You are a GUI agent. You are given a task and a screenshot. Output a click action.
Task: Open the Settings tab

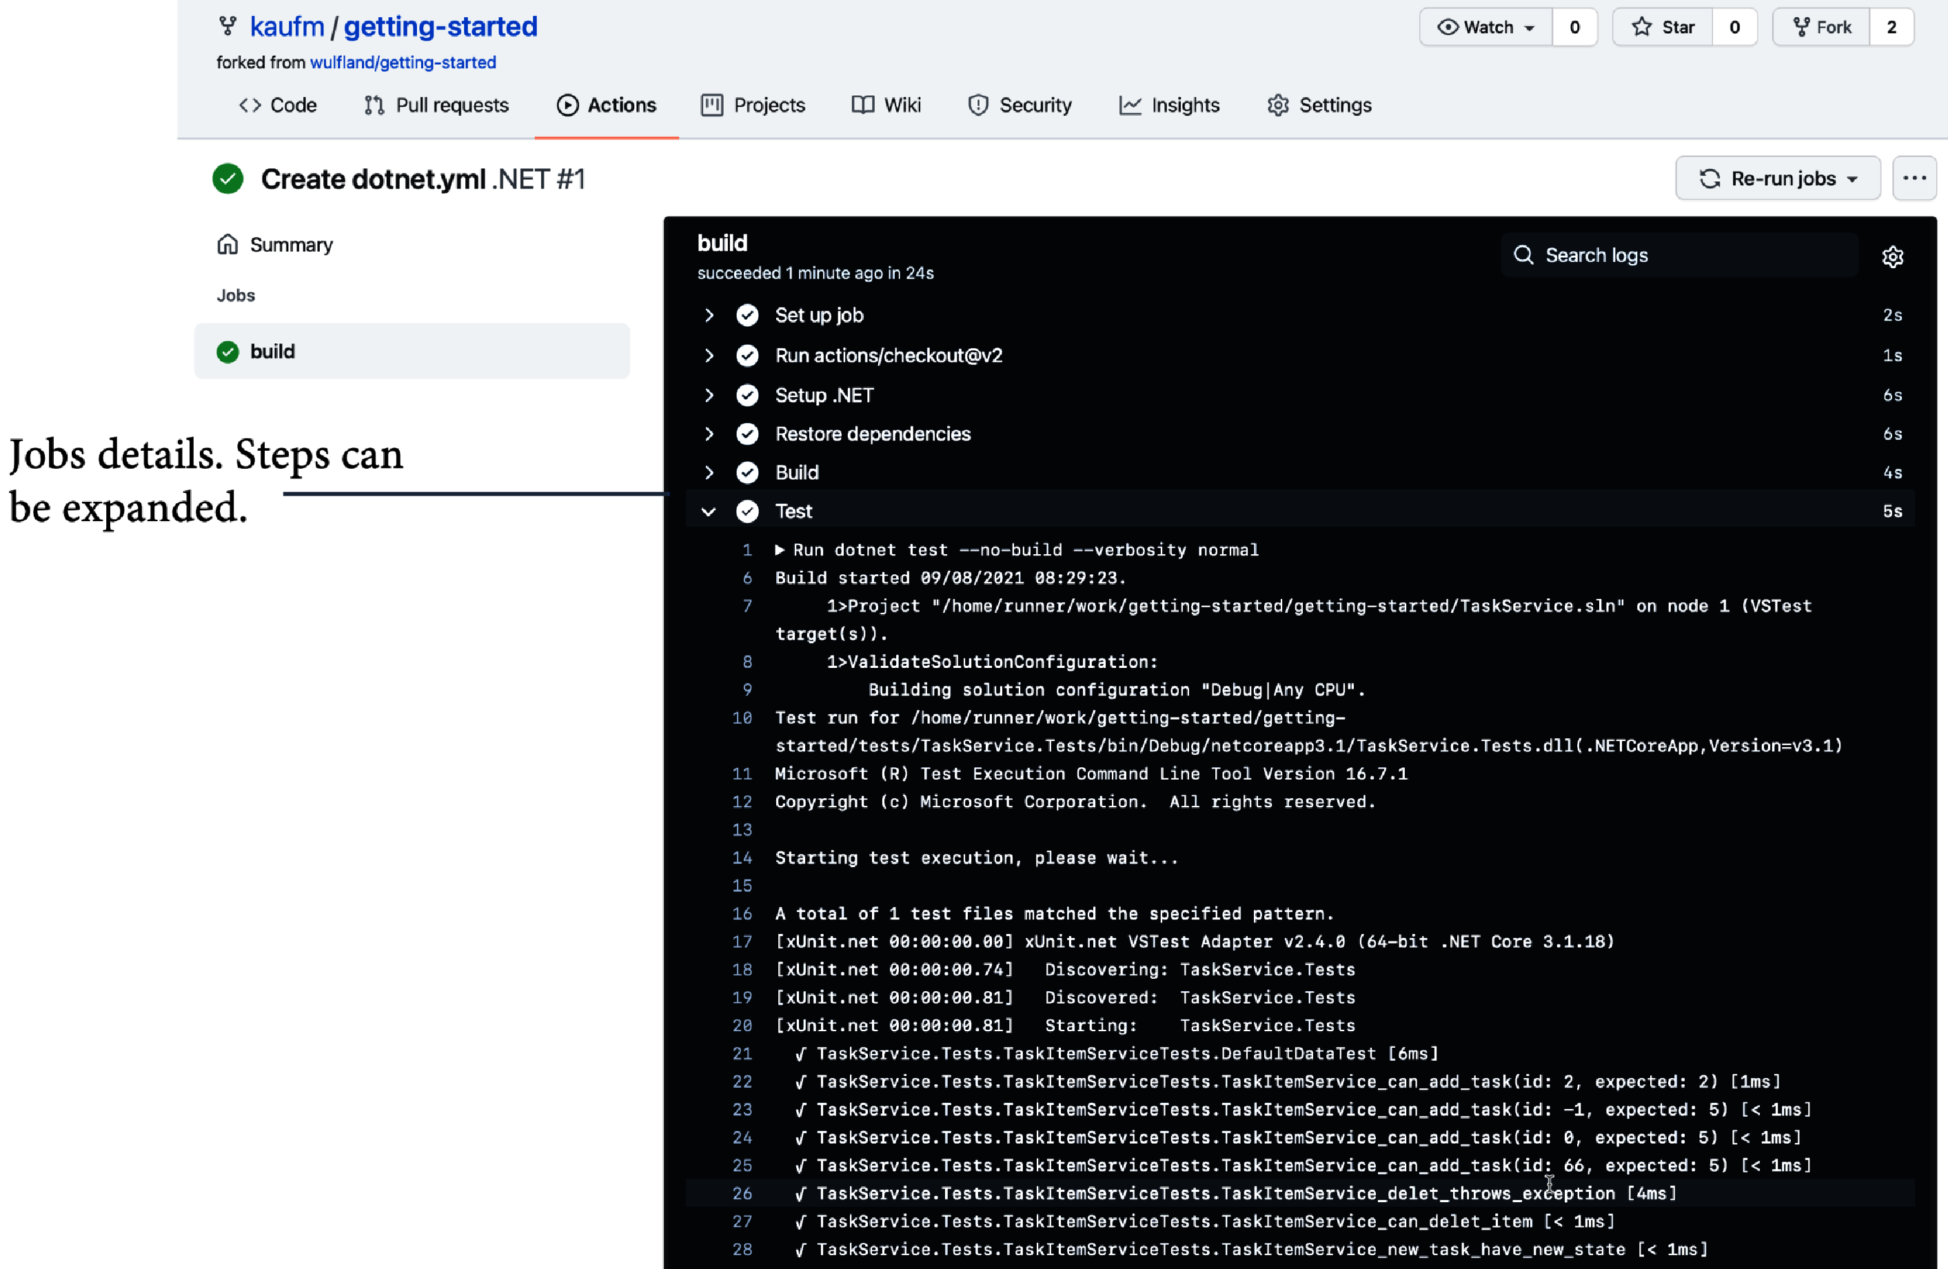click(x=1319, y=105)
